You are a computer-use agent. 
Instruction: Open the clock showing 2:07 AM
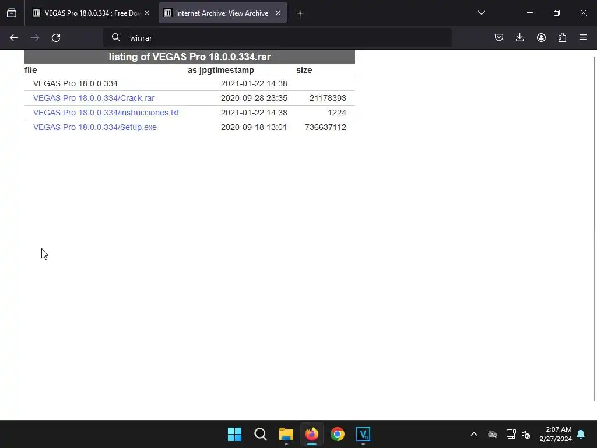(x=556, y=434)
